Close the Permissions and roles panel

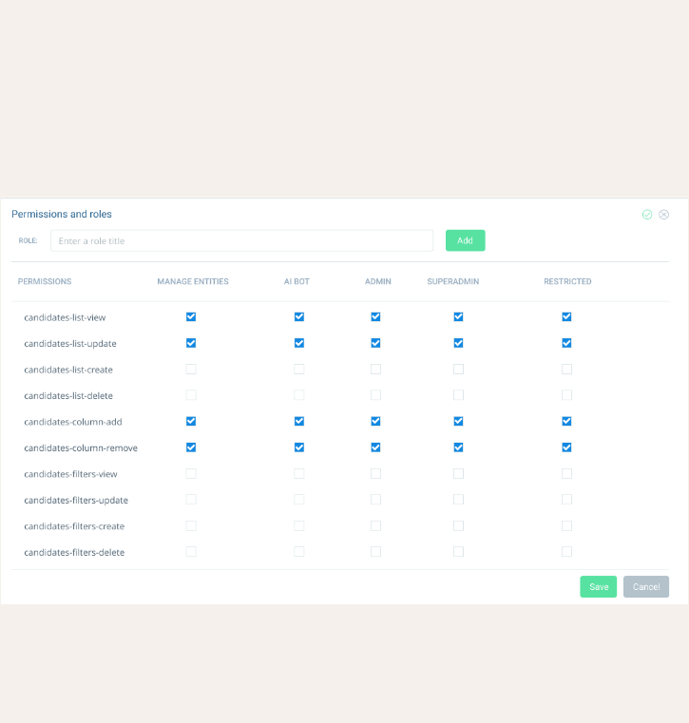click(x=663, y=215)
